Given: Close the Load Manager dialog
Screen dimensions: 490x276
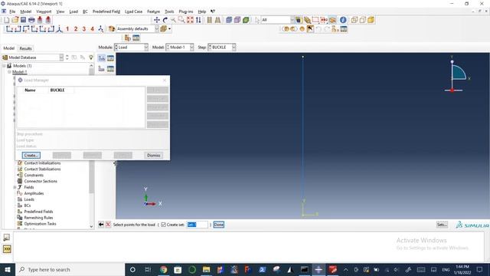Looking at the screenshot, I should tap(165, 80).
